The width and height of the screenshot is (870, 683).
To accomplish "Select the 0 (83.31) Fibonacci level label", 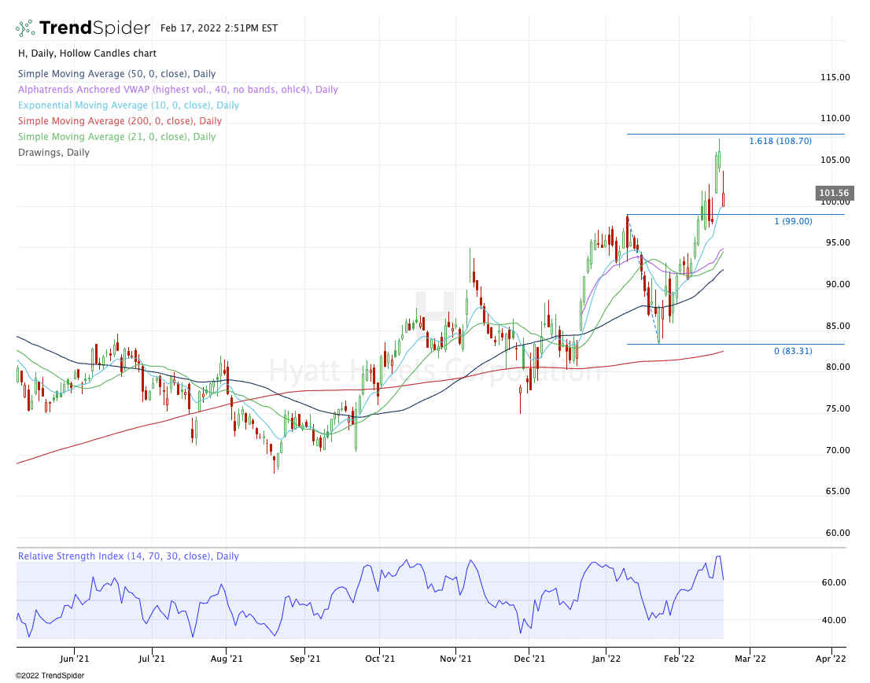I will click(x=793, y=351).
